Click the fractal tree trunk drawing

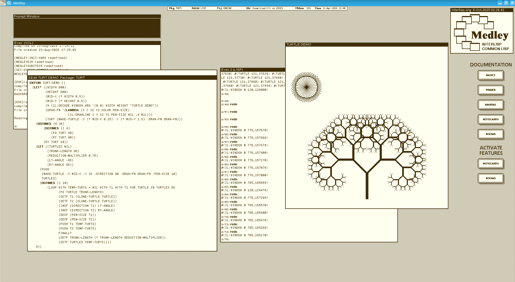[367, 186]
